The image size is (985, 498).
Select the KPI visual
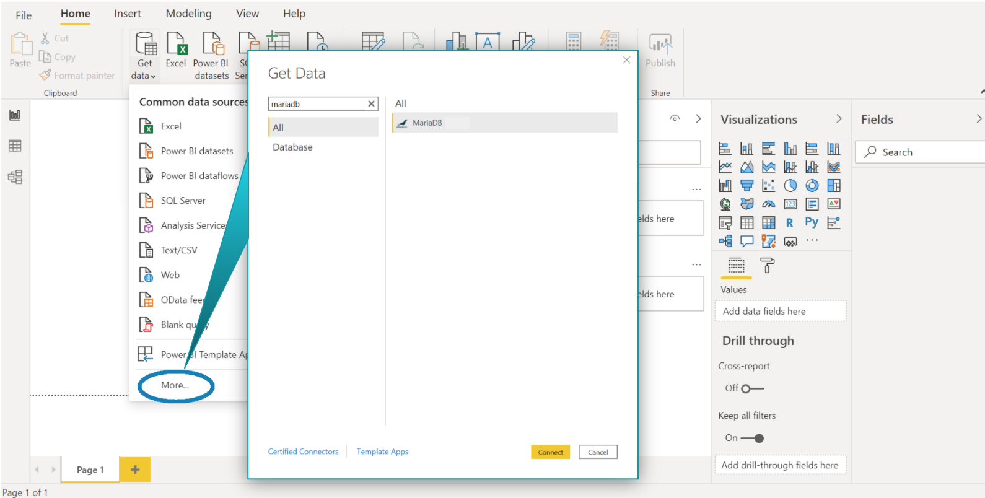(834, 204)
